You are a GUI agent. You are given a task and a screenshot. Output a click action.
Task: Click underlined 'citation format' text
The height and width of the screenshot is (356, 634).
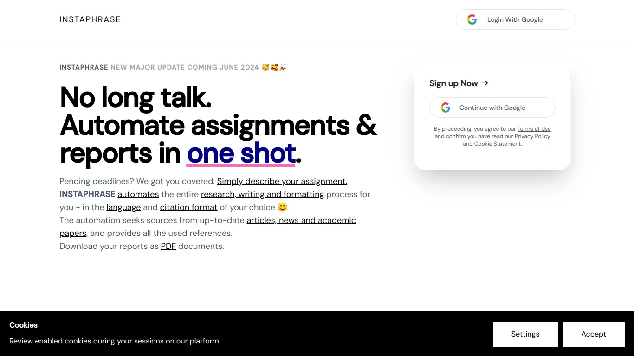pos(189,207)
